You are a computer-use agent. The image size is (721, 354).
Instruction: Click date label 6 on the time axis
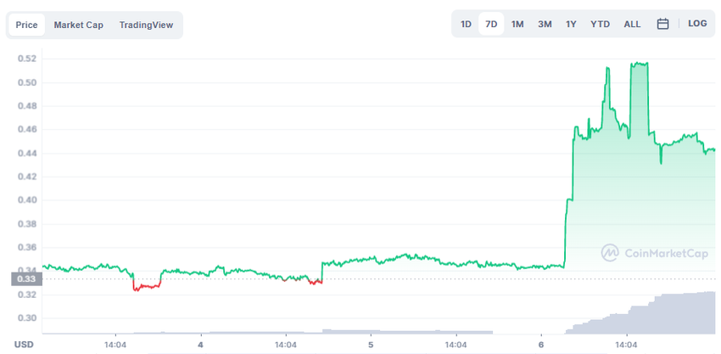pos(541,345)
